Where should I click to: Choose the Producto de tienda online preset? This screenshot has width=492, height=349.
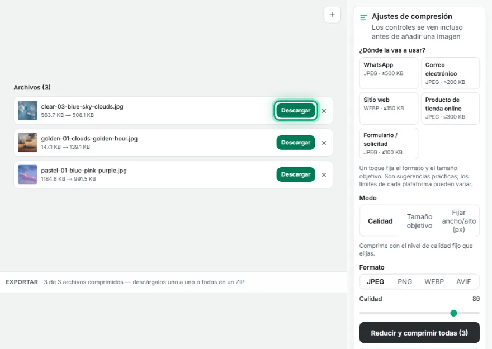tap(450, 109)
